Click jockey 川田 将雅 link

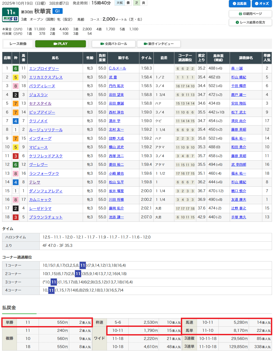(116, 200)
